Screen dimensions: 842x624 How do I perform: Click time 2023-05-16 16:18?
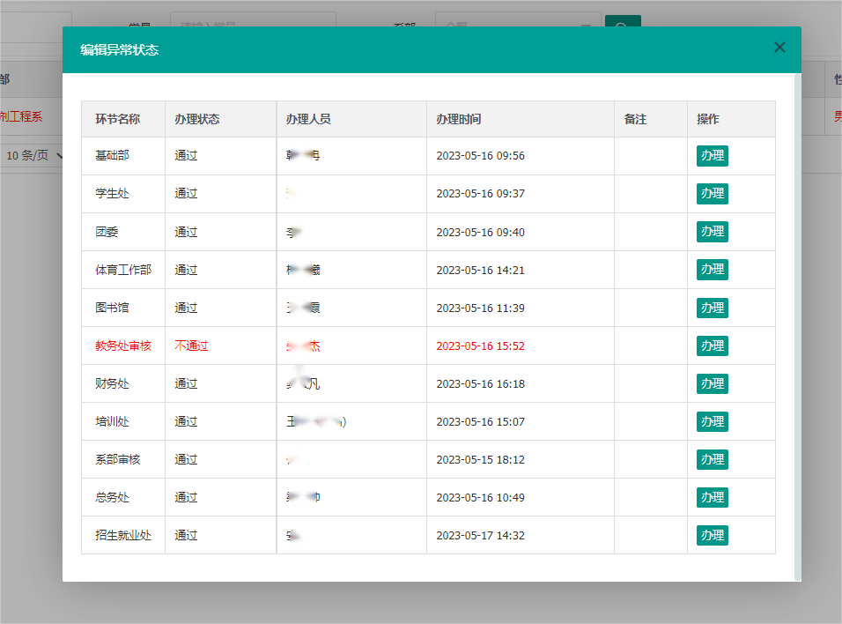pyautogui.click(x=480, y=383)
